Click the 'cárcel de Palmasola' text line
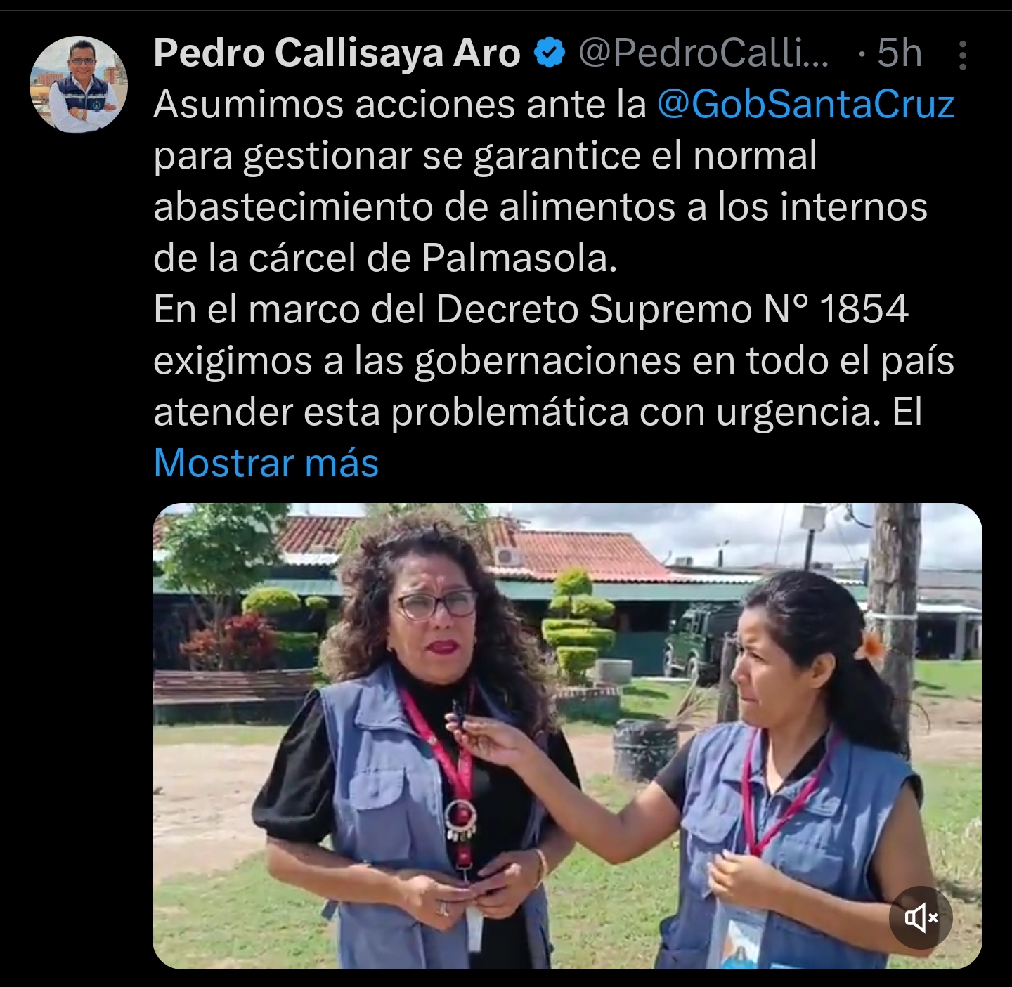Image resolution: width=1012 pixels, height=987 pixels. pyautogui.click(x=385, y=258)
